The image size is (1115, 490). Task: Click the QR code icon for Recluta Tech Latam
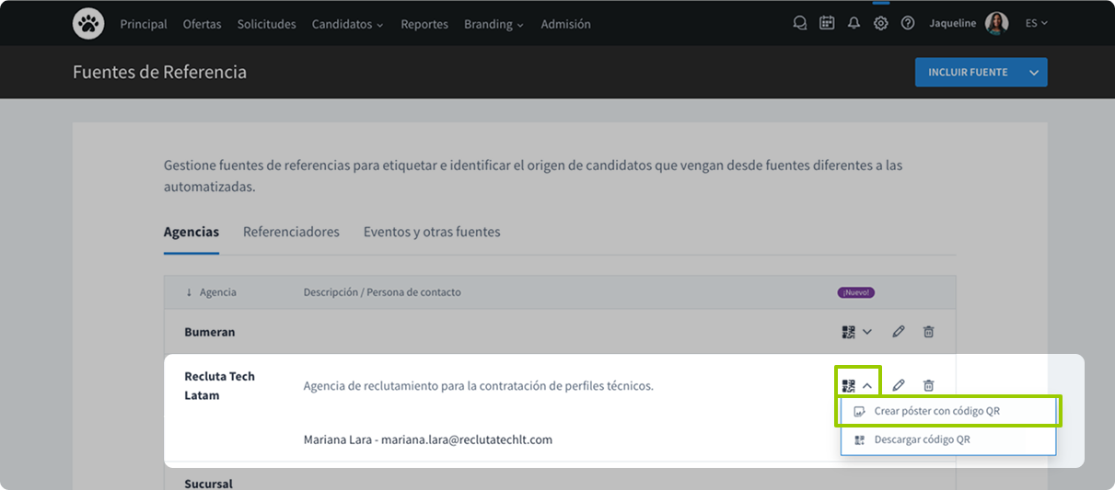pyautogui.click(x=849, y=386)
